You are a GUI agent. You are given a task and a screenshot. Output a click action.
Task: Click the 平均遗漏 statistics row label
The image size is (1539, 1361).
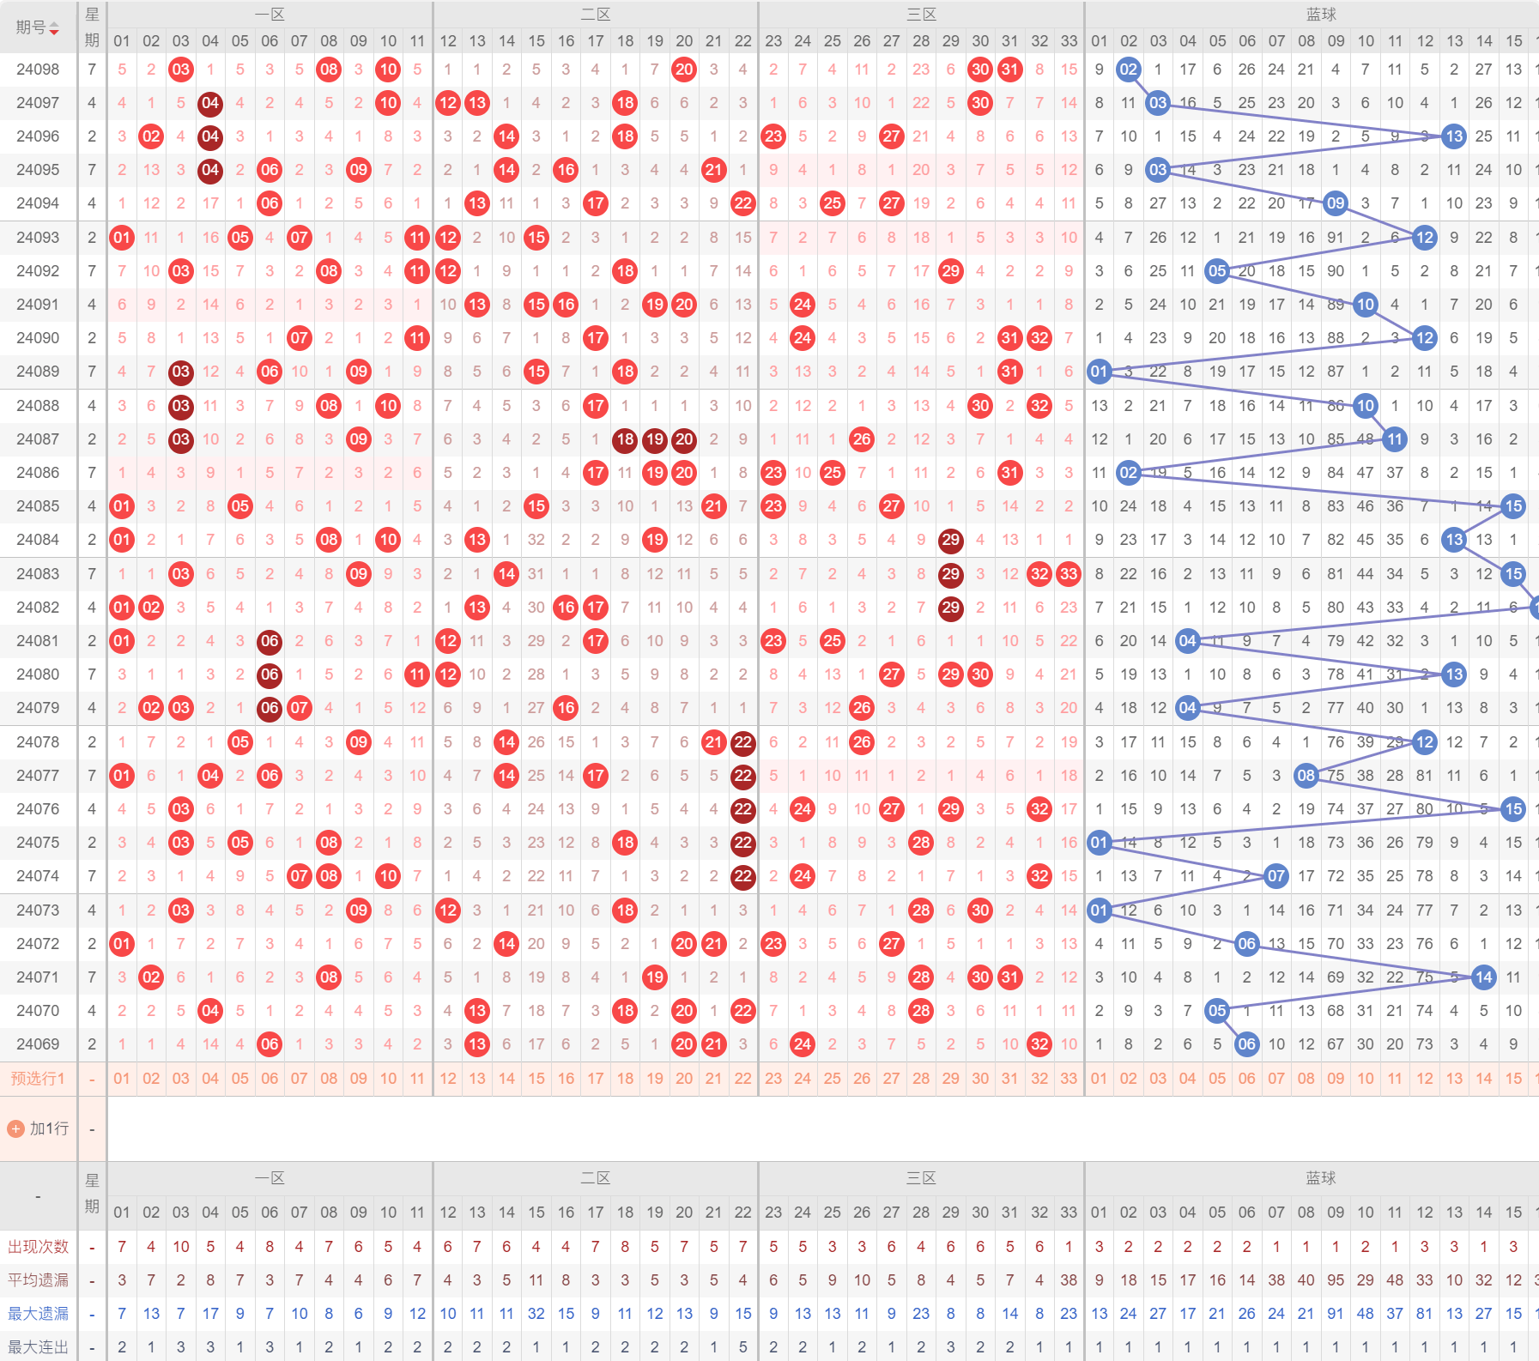[x=38, y=1280]
